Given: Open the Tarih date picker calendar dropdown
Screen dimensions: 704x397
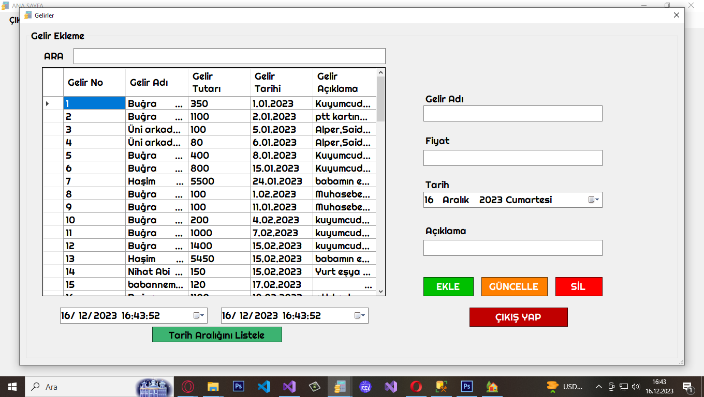Looking at the screenshot, I should [593, 200].
